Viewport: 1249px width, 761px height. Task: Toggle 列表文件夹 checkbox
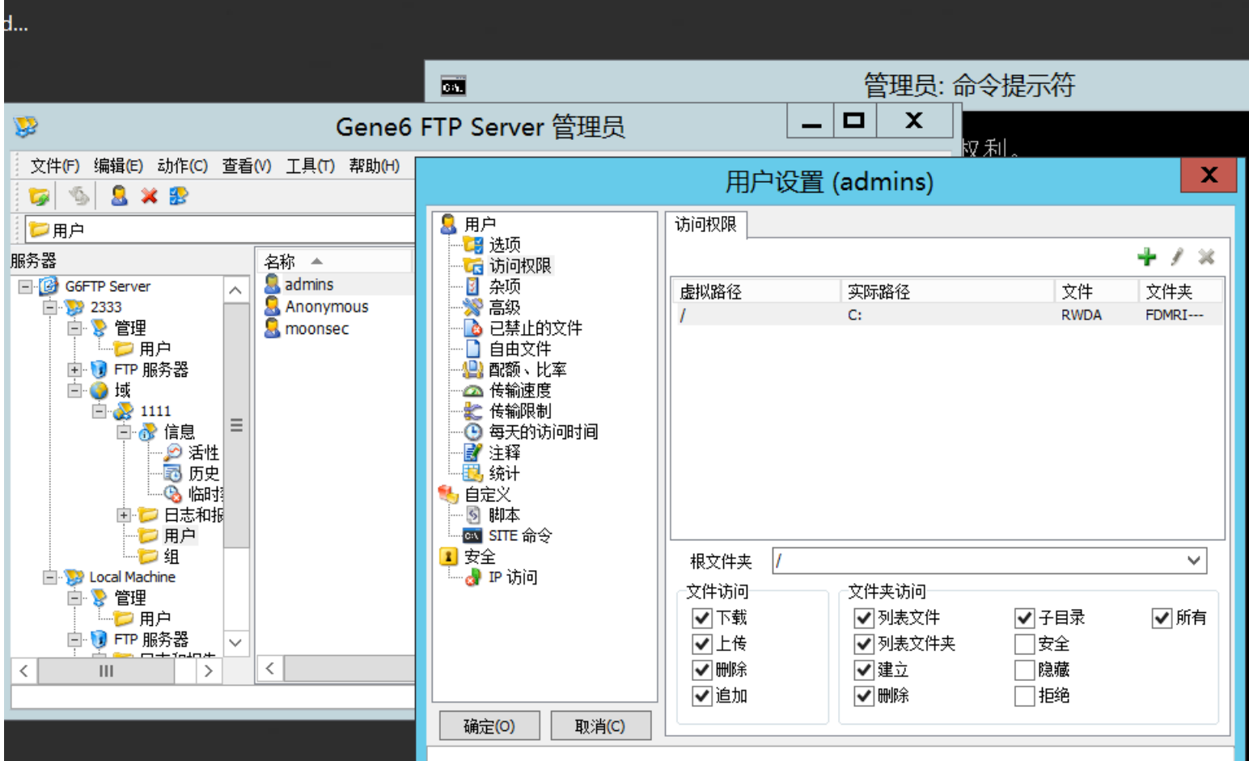tap(864, 644)
